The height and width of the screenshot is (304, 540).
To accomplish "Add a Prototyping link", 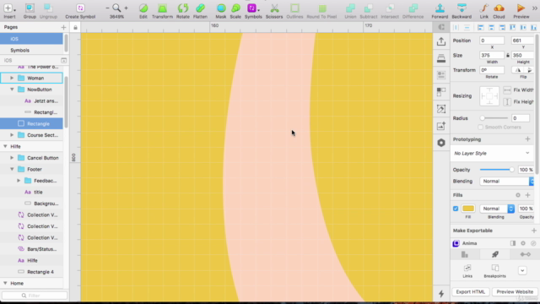I will (x=527, y=139).
